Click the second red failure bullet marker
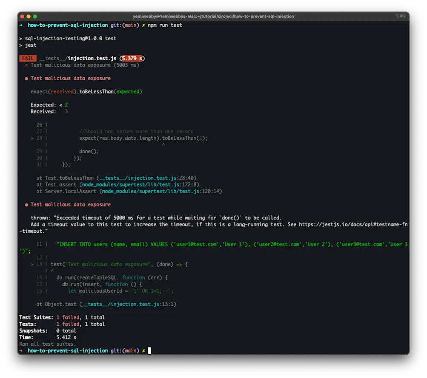 point(26,204)
